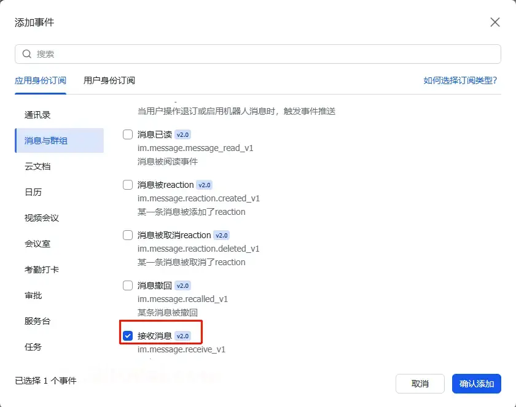The width and height of the screenshot is (516, 407).
Task: Choose 日历 from the category list
Action: point(33,192)
